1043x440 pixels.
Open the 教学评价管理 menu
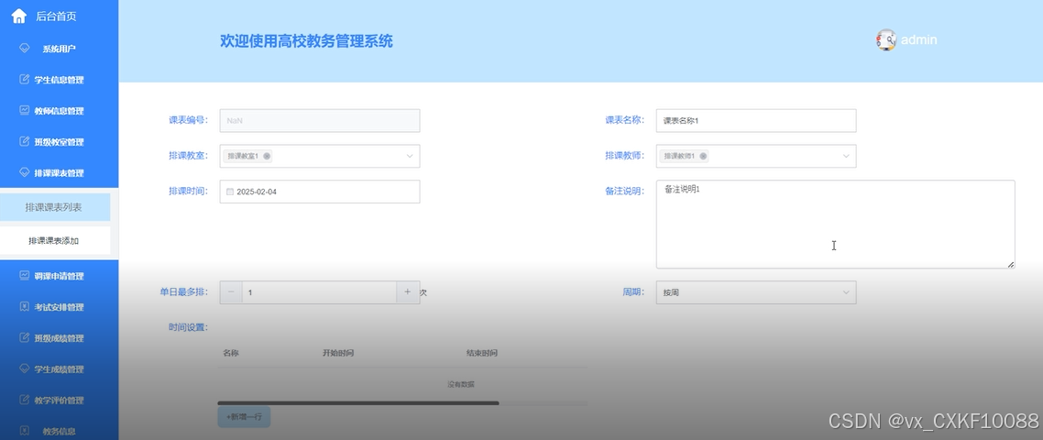(60, 400)
